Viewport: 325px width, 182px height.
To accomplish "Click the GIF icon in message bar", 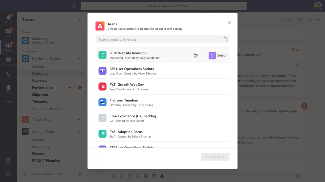I will coord(138,176).
